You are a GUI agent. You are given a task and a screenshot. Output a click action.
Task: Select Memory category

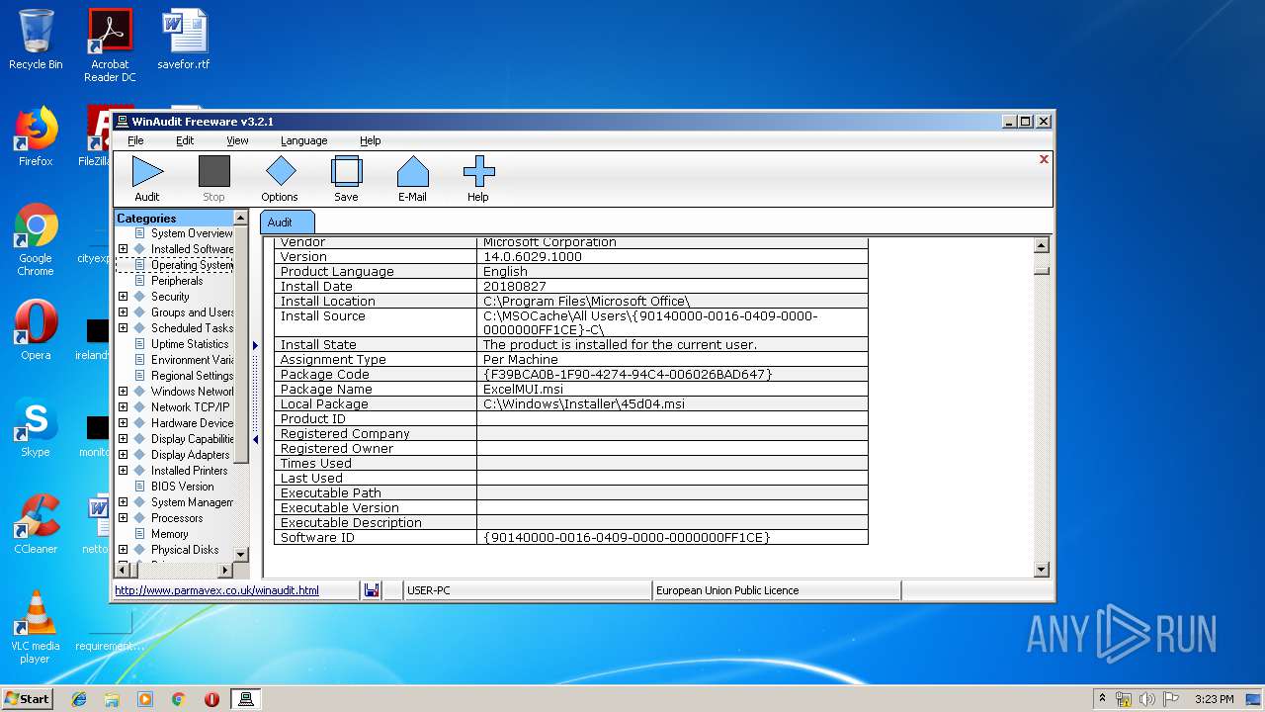[x=170, y=534]
